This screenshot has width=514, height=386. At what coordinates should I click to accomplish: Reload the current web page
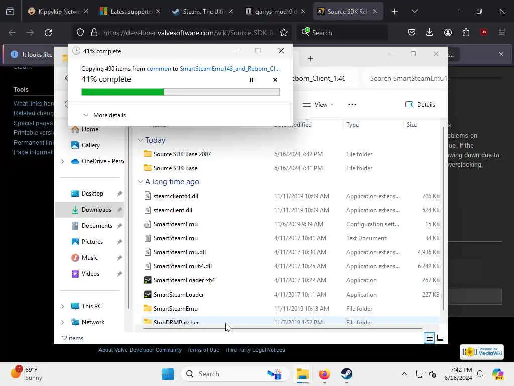48,33
